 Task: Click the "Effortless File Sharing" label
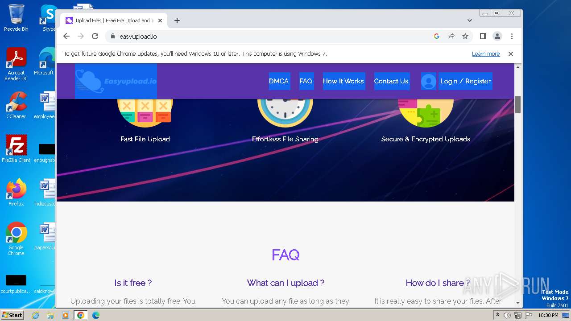285,139
